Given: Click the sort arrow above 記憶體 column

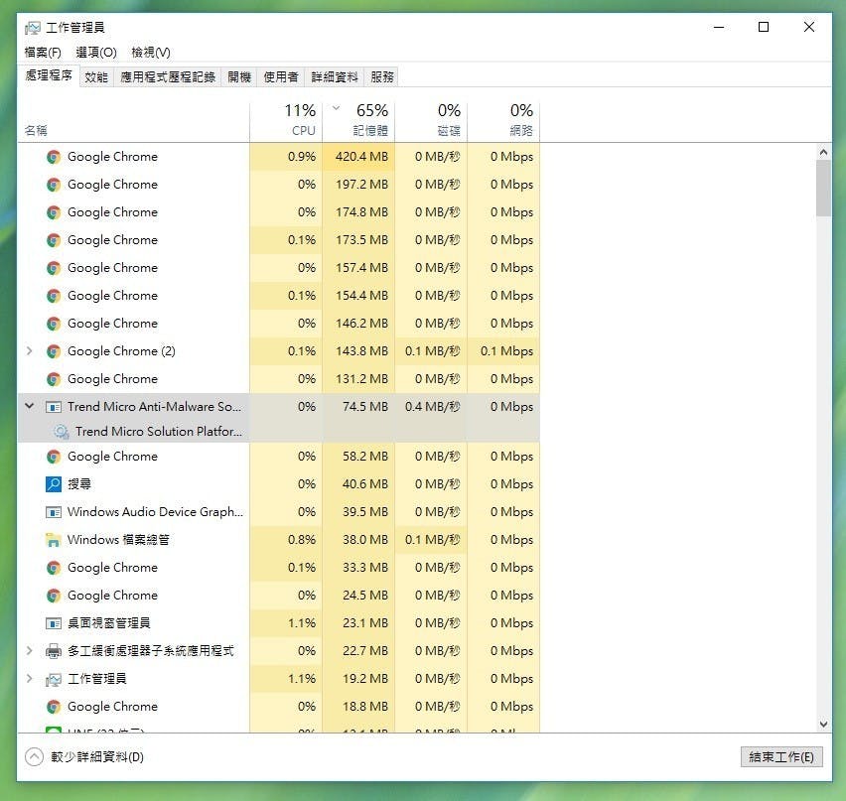Looking at the screenshot, I should tap(337, 108).
